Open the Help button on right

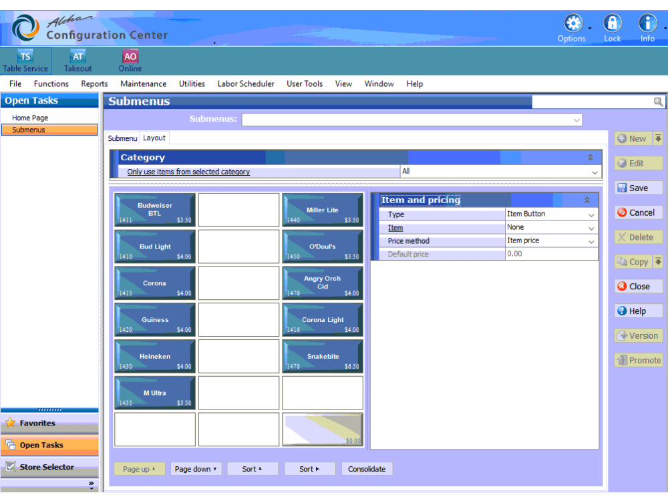pyautogui.click(x=638, y=311)
